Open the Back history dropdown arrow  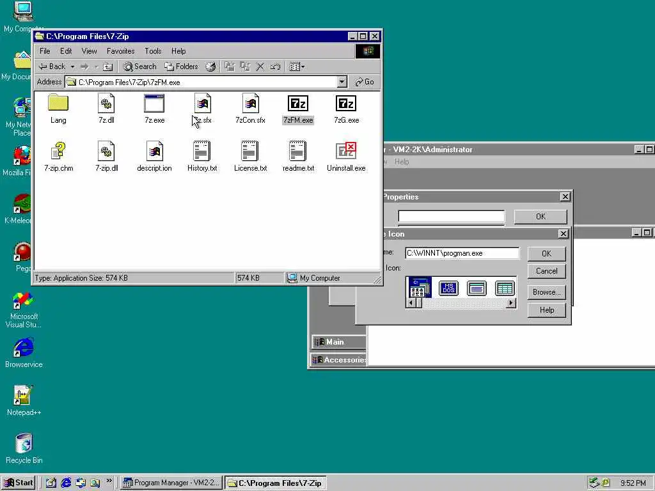pos(72,66)
